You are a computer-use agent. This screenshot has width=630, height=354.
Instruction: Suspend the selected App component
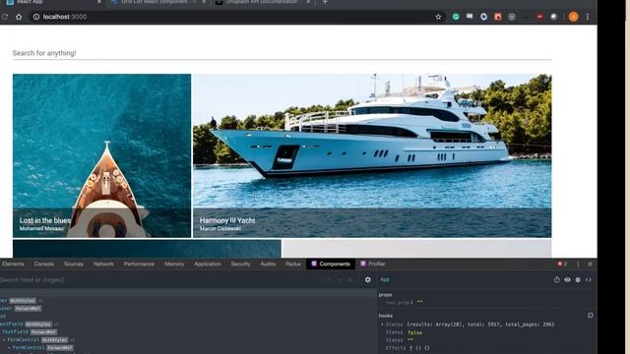click(556, 279)
